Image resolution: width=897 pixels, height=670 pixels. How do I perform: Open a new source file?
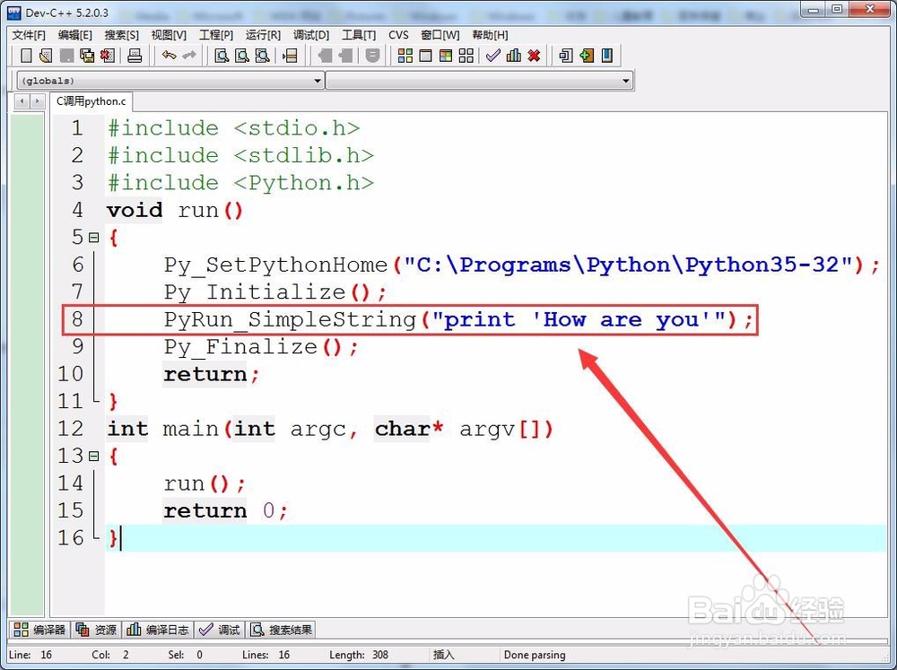[26, 56]
